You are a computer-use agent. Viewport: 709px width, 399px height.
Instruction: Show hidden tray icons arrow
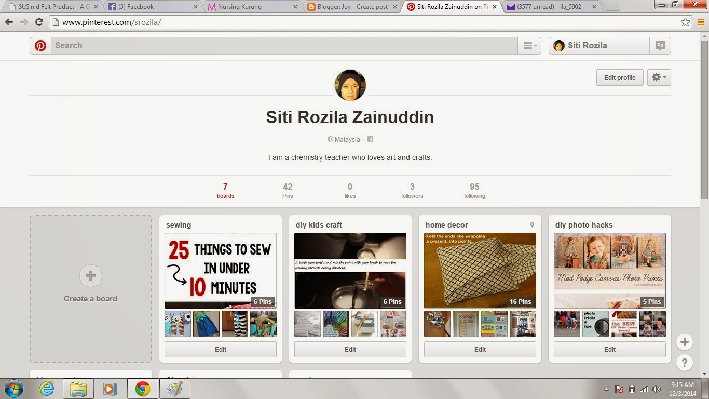point(606,389)
